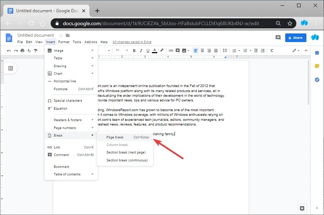Open the Format menu
The image size is (324, 215).
pos(64,42)
